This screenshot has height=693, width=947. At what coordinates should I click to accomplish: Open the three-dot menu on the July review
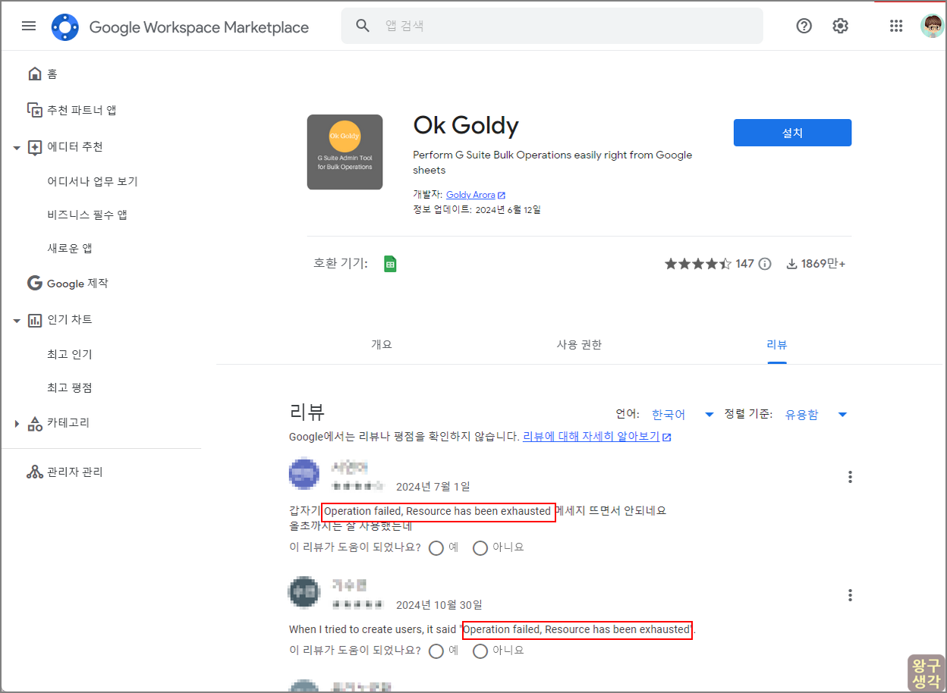coord(850,477)
